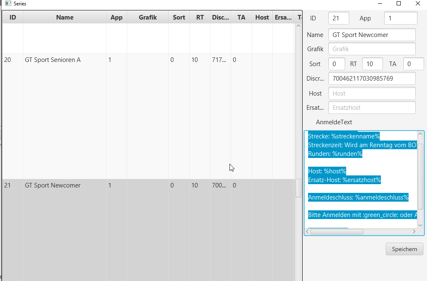Click table scrollbar up arrow
This screenshot has height=281, width=427.
(x=298, y=26)
